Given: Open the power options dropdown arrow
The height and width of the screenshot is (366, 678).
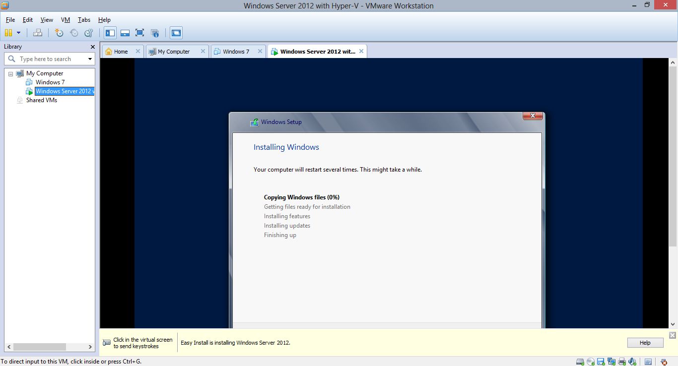Looking at the screenshot, I should tap(19, 33).
